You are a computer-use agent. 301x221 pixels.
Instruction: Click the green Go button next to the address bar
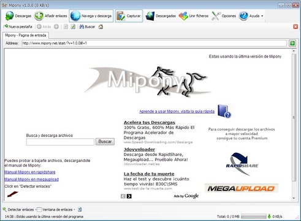(x=292, y=43)
